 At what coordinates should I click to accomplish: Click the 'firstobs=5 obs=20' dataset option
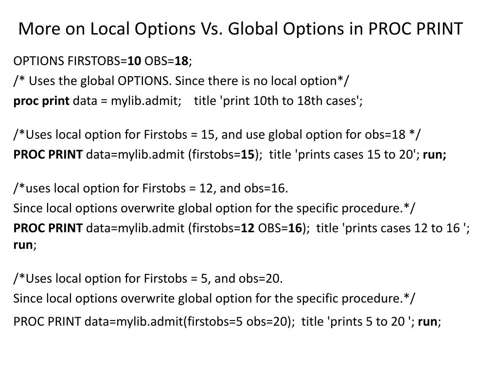tap(238, 322)
